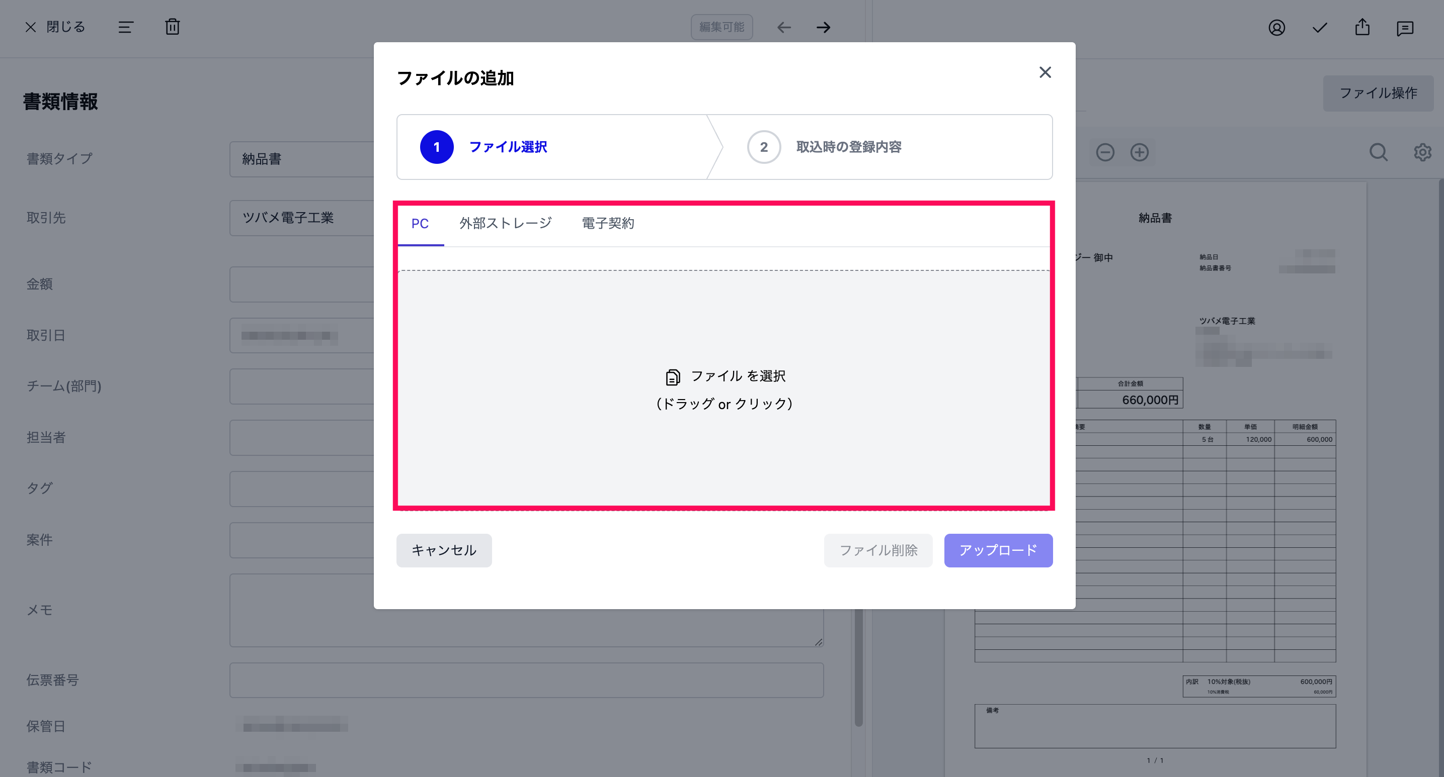This screenshot has height=777, width=1444.
Task: Click the user account icon
Action: click(x=1276, y=28)
